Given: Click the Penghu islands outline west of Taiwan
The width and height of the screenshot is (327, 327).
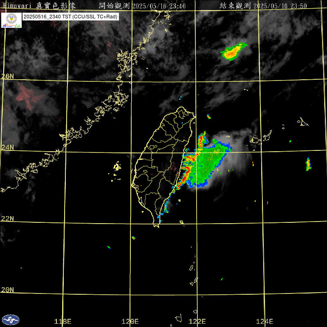Looking at the screenshot, I should [x=116, y=171].
